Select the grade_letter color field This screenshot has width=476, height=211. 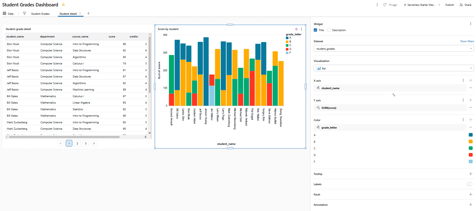coord(390,127)
